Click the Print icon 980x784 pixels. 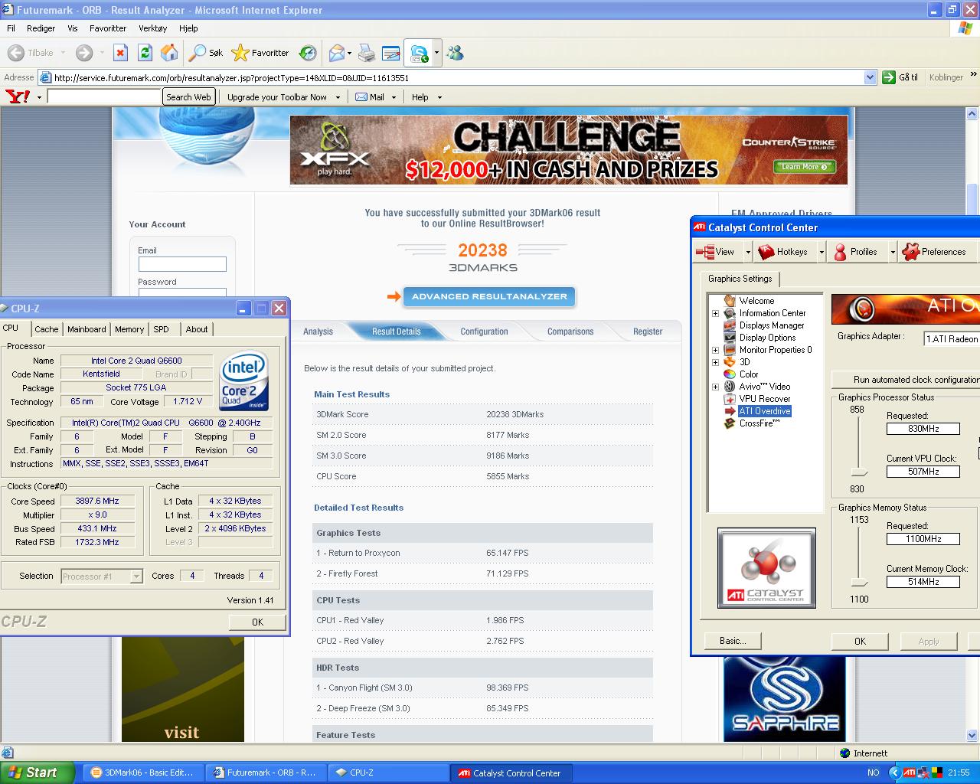tap(367, 53)
